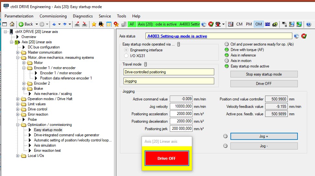
Task: Click the toolbar globe help icon
Action: coord(204,24)
